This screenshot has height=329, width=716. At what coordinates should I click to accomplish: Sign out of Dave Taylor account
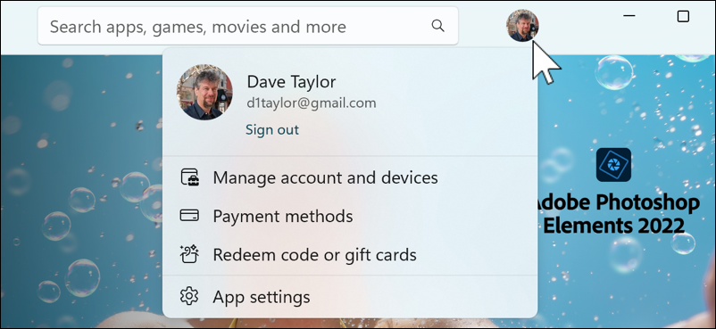point(272,129)
